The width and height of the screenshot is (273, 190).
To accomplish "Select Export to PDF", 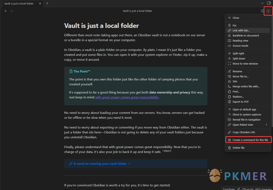I will [x=248, y=102].
